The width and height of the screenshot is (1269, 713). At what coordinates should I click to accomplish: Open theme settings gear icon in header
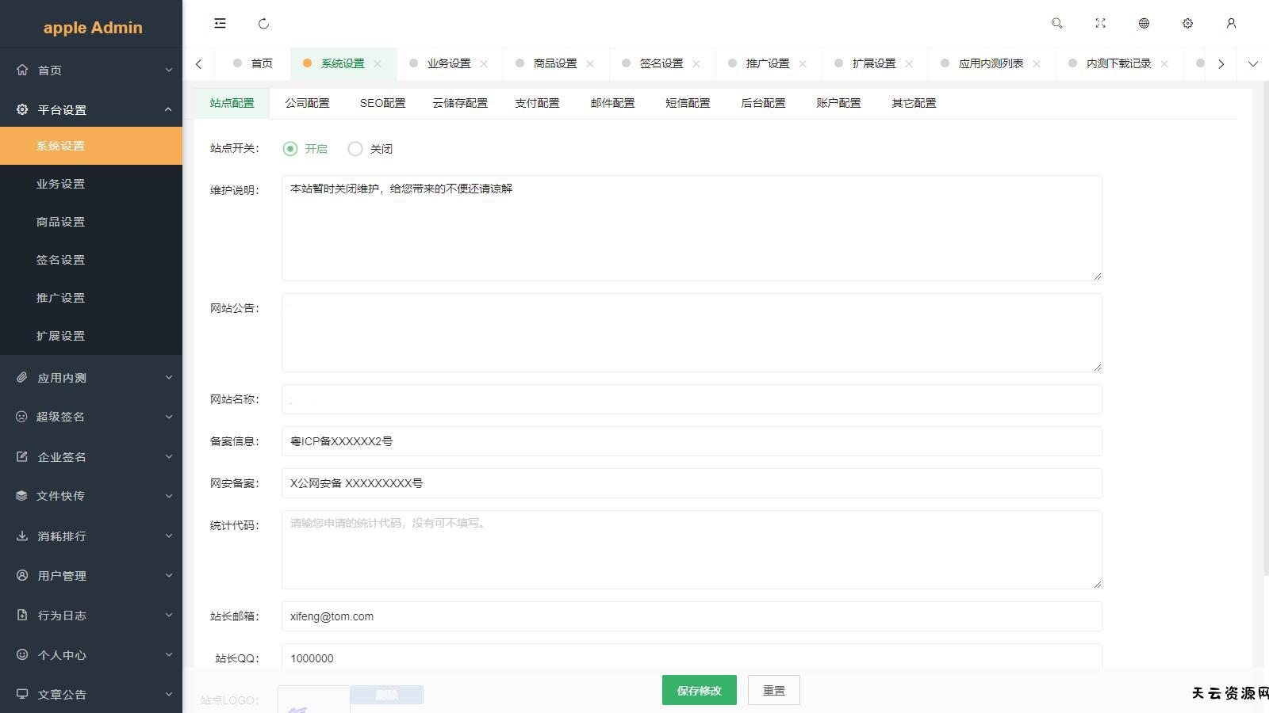(1187, 24)
